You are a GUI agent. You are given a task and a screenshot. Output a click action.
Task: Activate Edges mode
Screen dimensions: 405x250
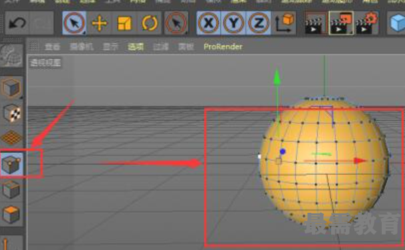point(11,189)
